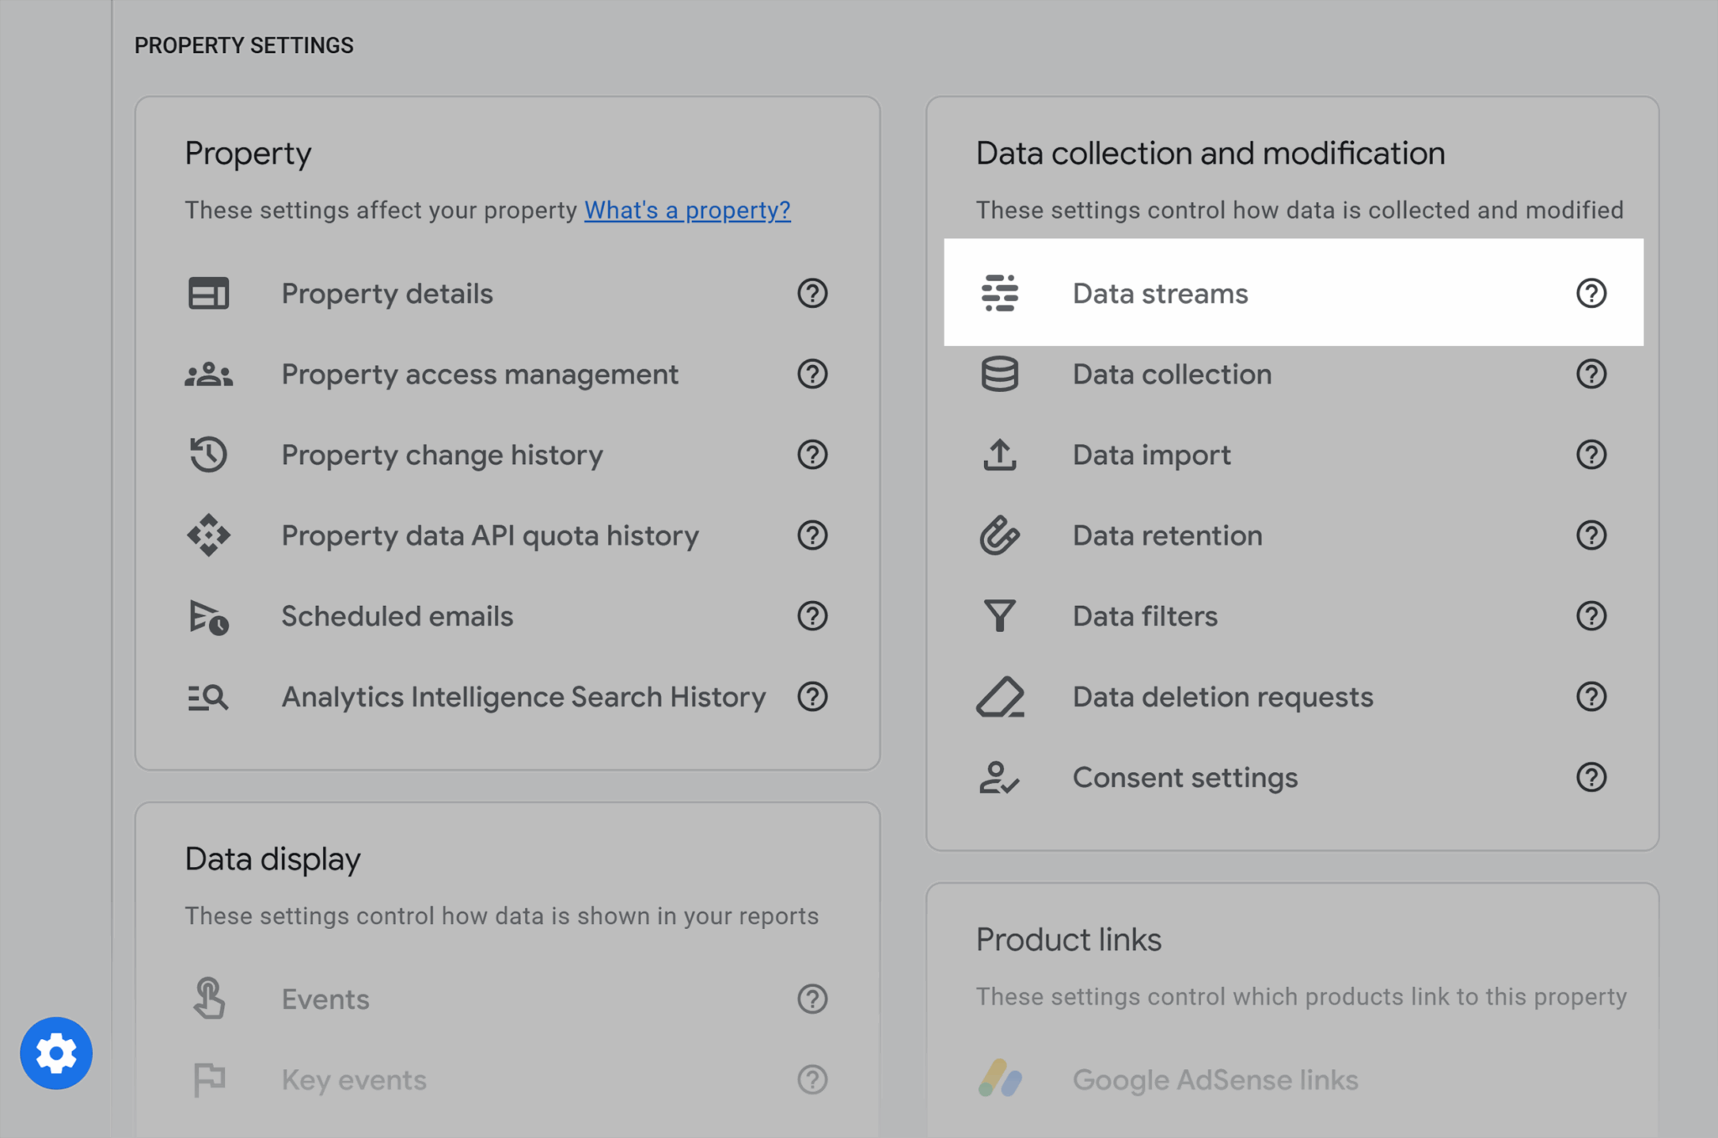Click the Scheduled emails send-clock icon
The height and width of the screenshot is (1138, 1718).
pyautogui.click(x=208, y=616)
